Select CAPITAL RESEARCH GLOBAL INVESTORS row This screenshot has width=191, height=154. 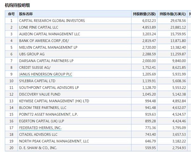(x=98, y=21)
